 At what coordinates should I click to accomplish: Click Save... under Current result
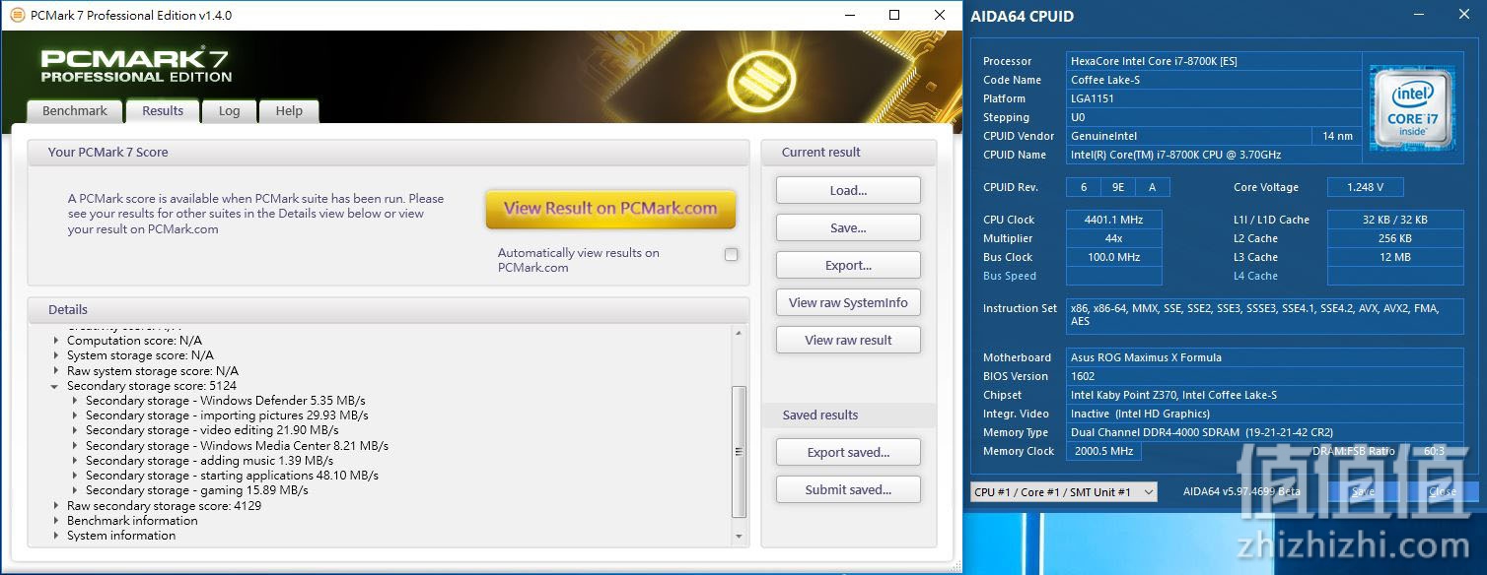848,227
